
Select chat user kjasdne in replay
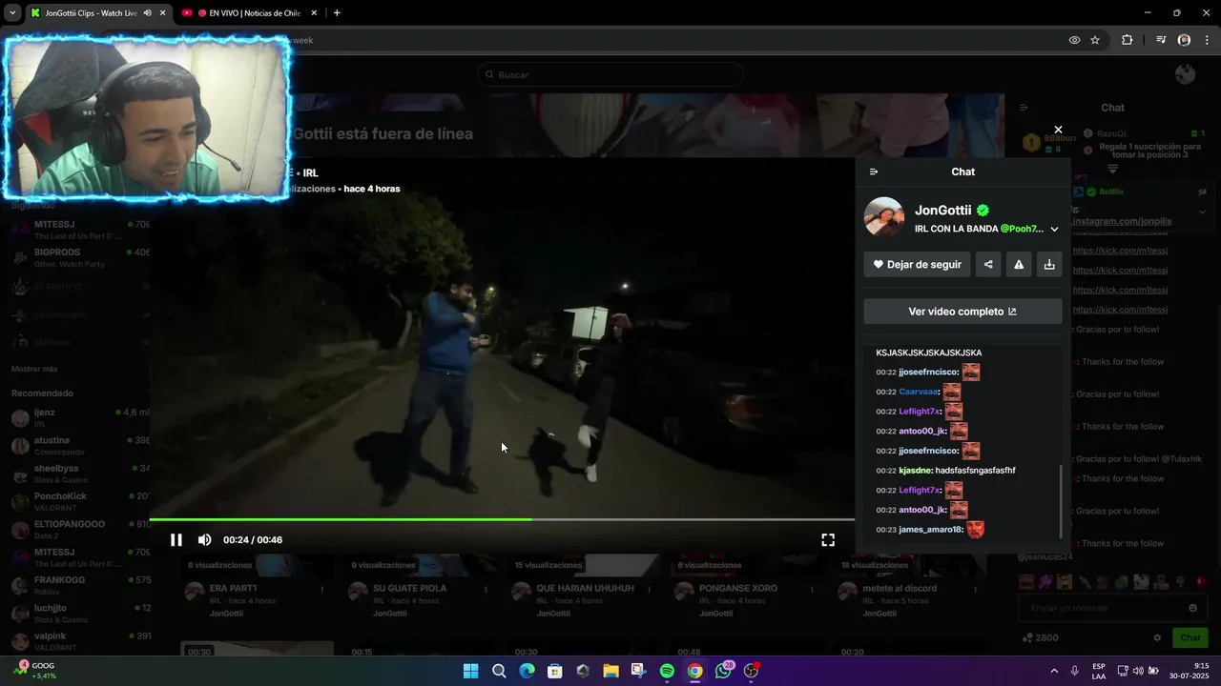(x=915, y=471)
